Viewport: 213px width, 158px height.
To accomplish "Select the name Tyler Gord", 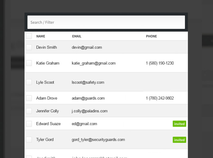I will 45,140.
